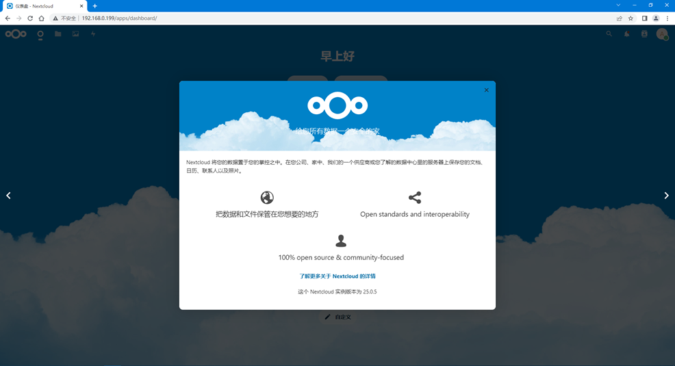Open the Contacts menu icon
This screenshot has width=675, height=366.
644,34
